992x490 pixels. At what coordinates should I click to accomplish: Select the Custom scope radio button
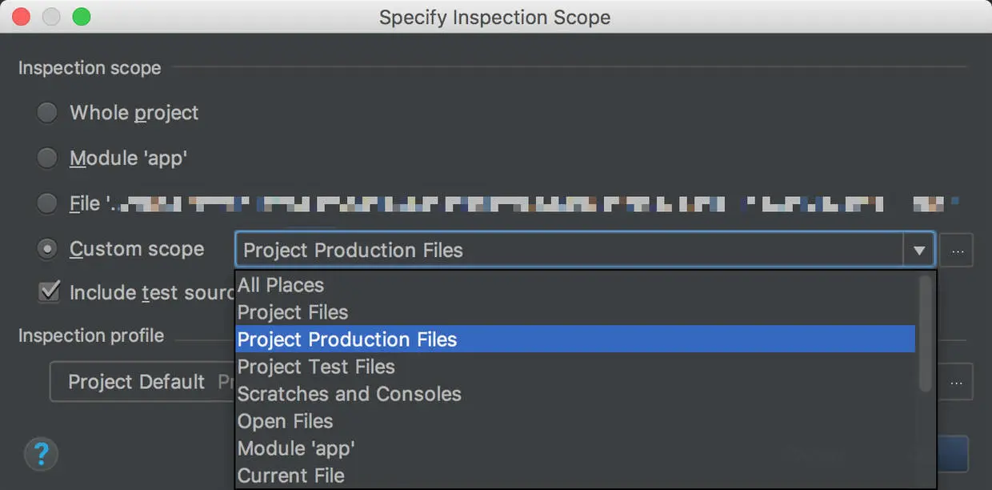tap(47, 250)
